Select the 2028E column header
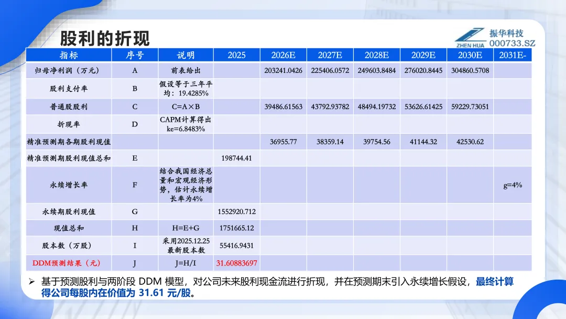The image size is (566, 319). click(376, 55)
